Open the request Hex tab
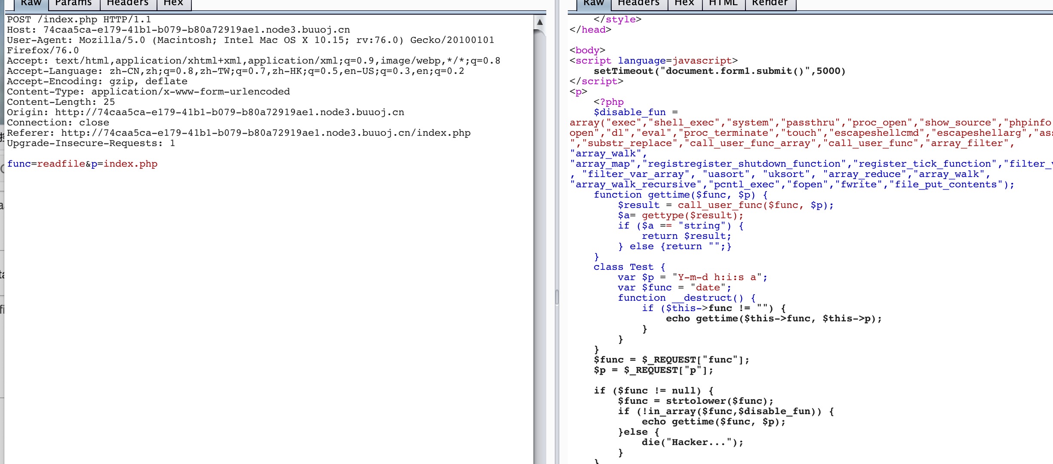Screen dimensions: 1053x464 click(173, 4)
